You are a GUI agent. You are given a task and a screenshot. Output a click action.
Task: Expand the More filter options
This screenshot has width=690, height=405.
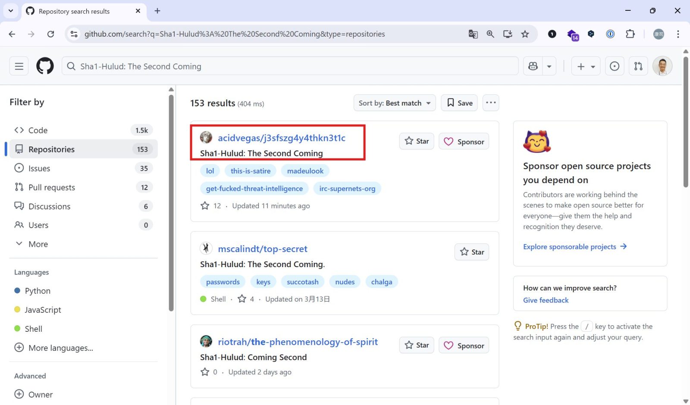point(38,244)
